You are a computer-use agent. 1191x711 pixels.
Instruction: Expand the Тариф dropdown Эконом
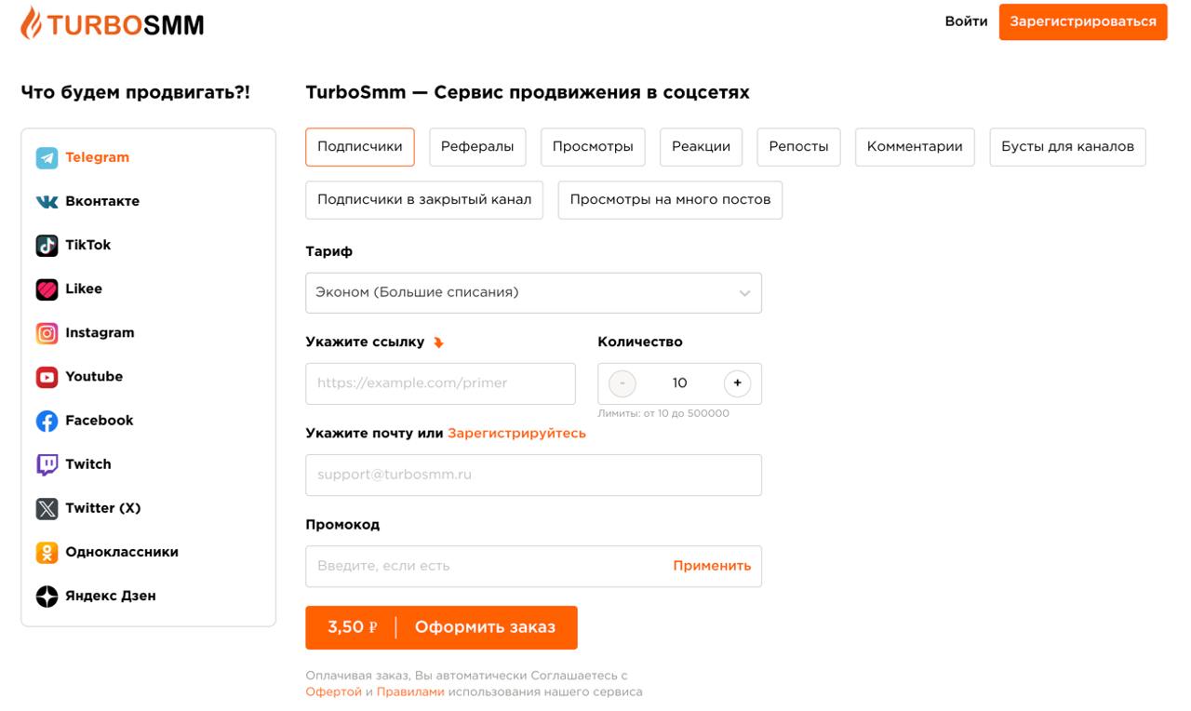click(533, 292)
